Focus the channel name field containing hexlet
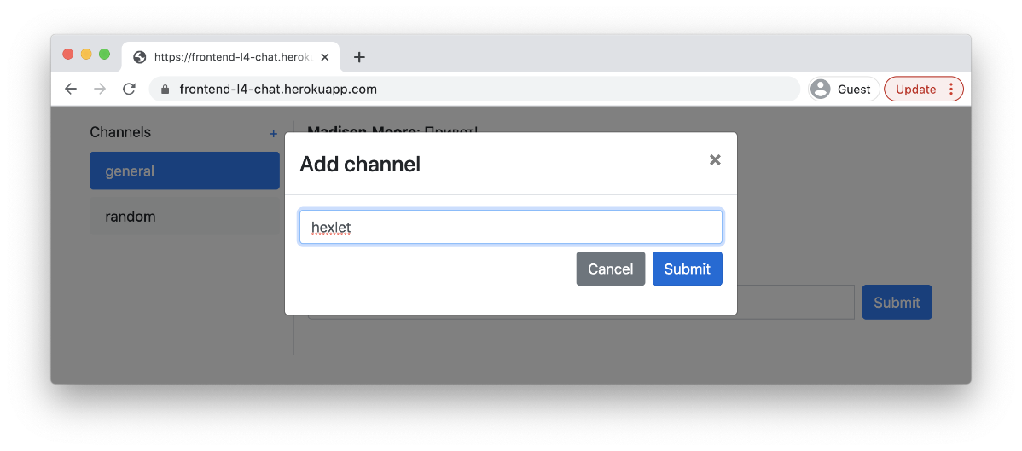This screenshot has width=1022, height=451. 510,228
